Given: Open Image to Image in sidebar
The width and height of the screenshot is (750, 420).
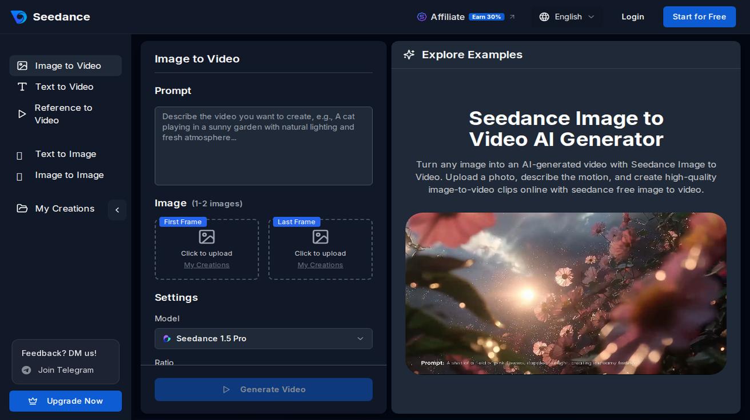Looking at the screenshot, I should coord(66,175).
